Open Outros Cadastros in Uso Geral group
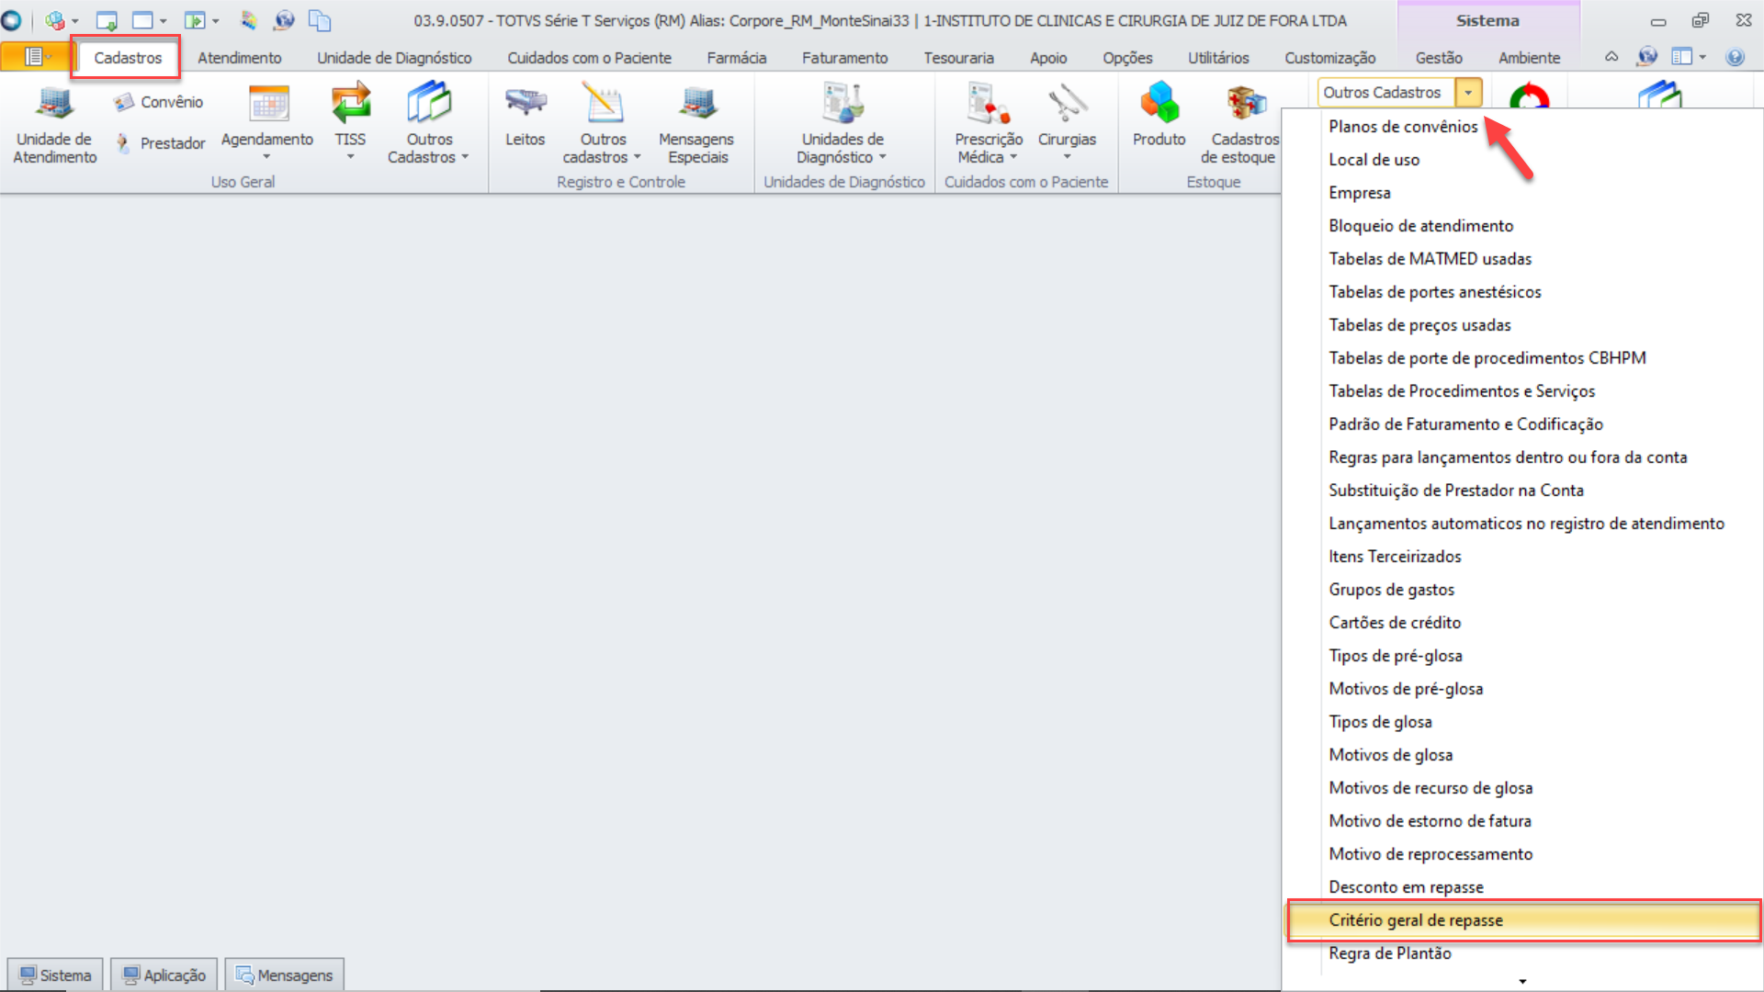Screen dimensions: 1764x992 tap(428, 124)
